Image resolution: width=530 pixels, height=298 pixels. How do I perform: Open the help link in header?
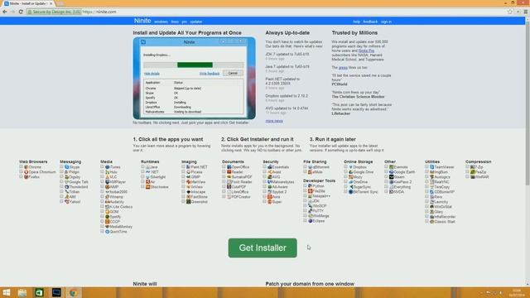click(x=357, y=22)
